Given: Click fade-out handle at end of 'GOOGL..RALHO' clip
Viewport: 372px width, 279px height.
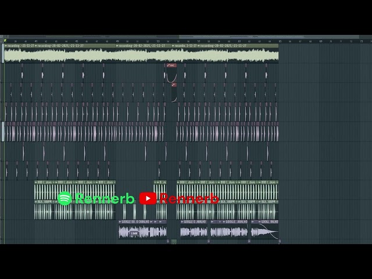Looking at the screenshot, I should tap(278, 238).
